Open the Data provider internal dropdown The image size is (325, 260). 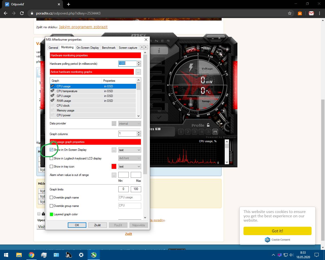pos(129,124)
